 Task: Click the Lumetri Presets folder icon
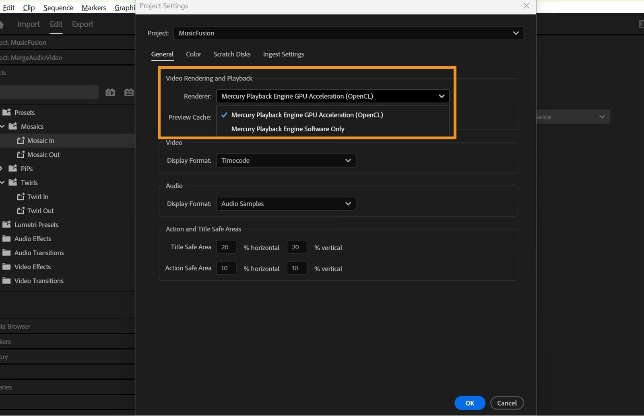[x=6, y=224]
